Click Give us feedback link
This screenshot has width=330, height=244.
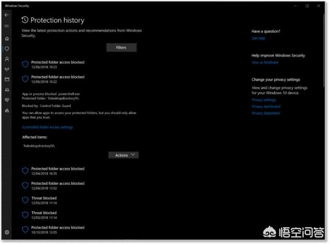tap(265, 63)
